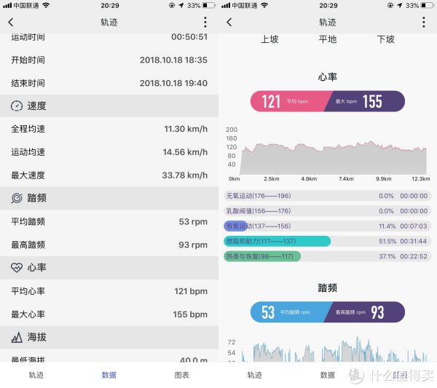
Task: Switch to 轨迹 tab on the left screen
Action: coord(36,375)
